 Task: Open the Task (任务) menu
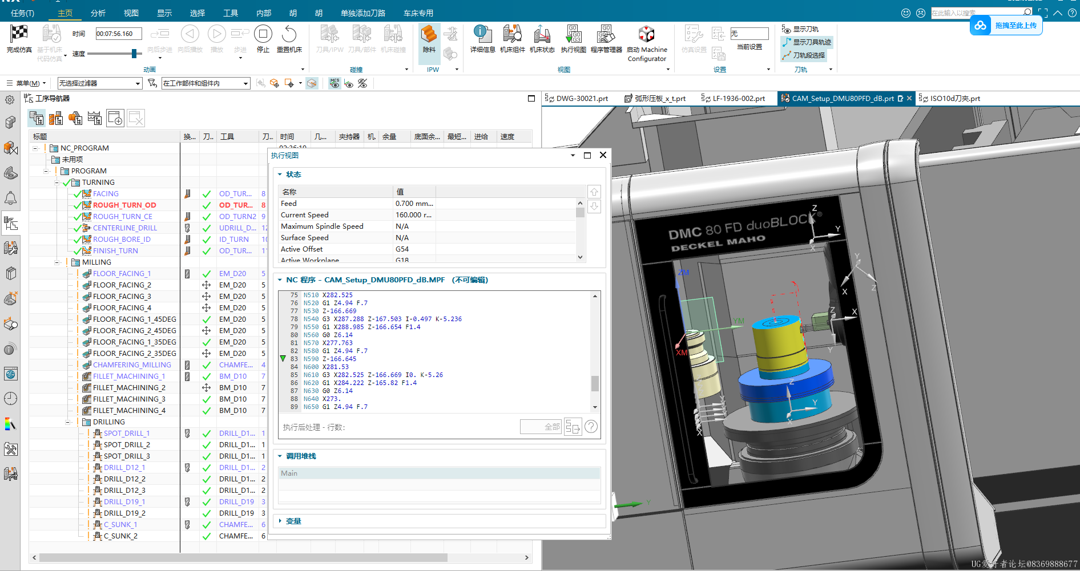click(x=22, y=13)
